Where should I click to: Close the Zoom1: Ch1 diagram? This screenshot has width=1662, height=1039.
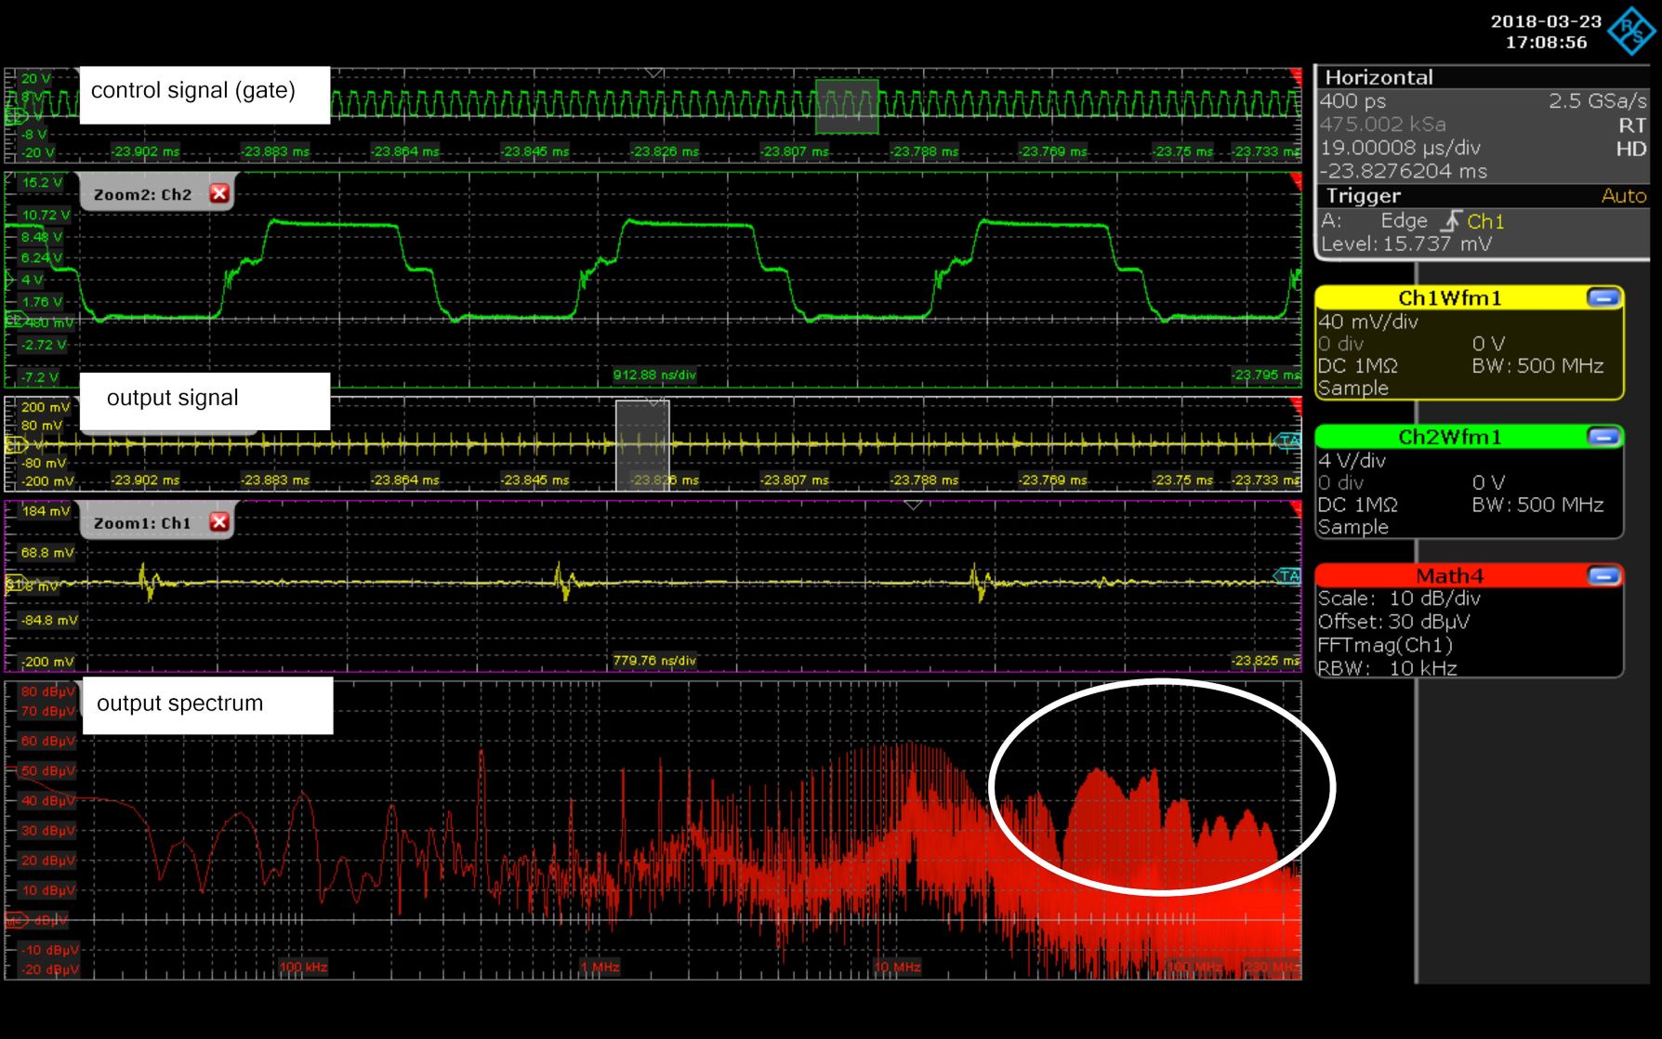pos(219,522)
